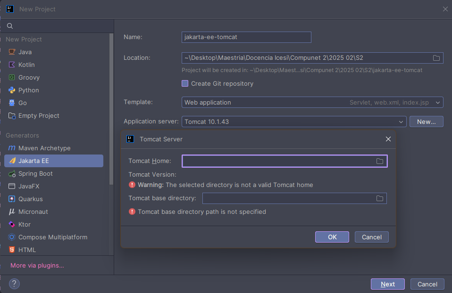This screenshot has width=452, height=293.
Task: Click the generator search field
Action: click(57, 25)
